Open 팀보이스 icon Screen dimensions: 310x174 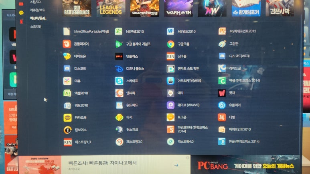[67, 130]
